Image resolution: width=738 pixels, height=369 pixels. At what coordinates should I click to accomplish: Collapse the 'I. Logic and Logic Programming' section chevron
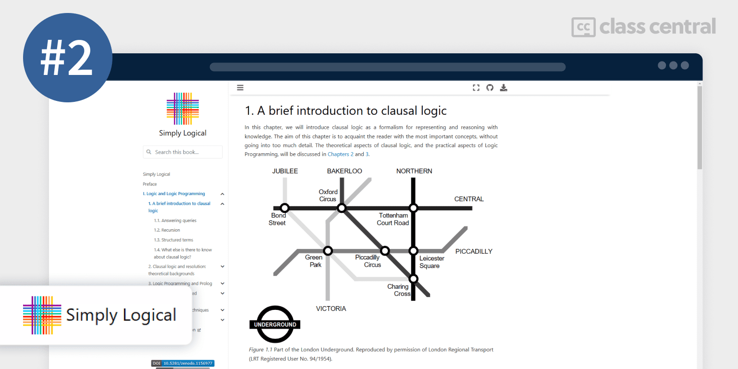(x=222, y=194)
